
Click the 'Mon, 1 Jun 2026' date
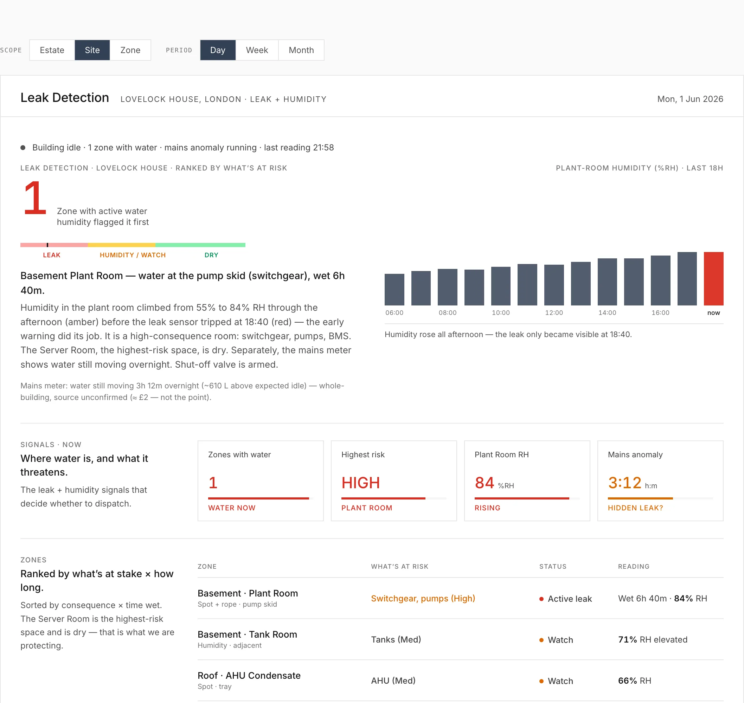[x=690, y=99]
